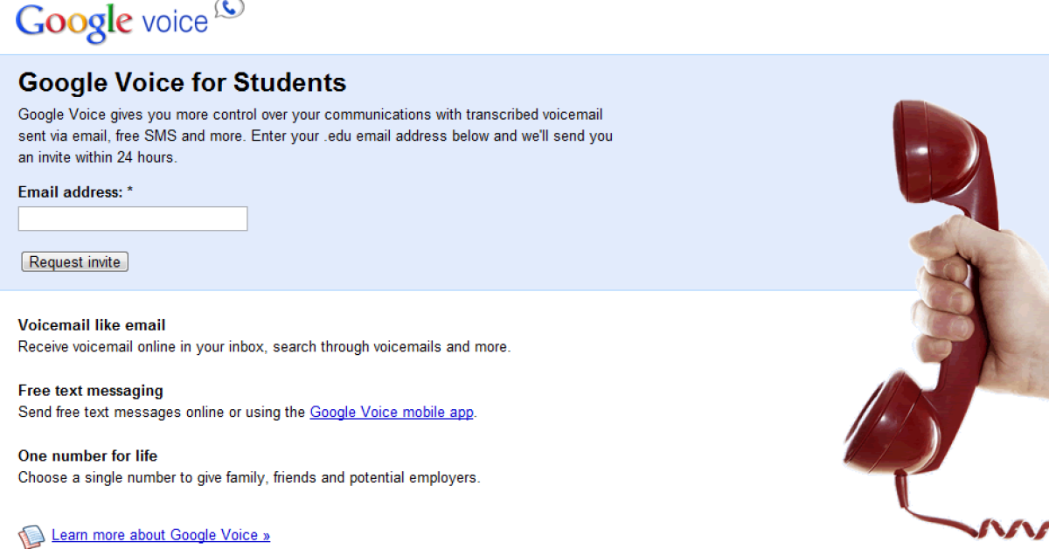Click the notepad icon beside Learn more

click(x=31, y=535)
